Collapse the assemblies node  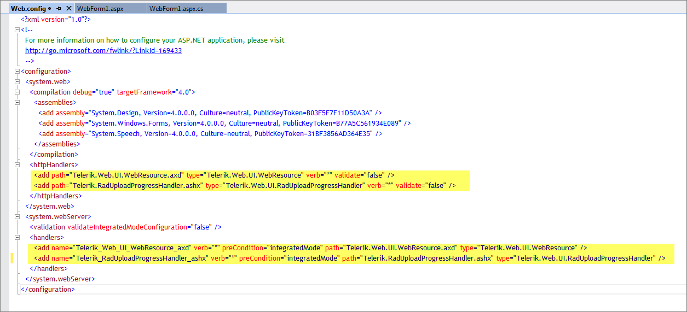pyautogui.click(x=18, y=102)
